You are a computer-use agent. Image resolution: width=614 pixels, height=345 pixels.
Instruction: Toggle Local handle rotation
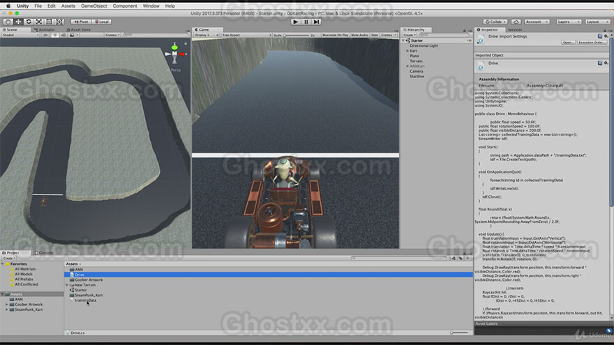tap(102, 22)
